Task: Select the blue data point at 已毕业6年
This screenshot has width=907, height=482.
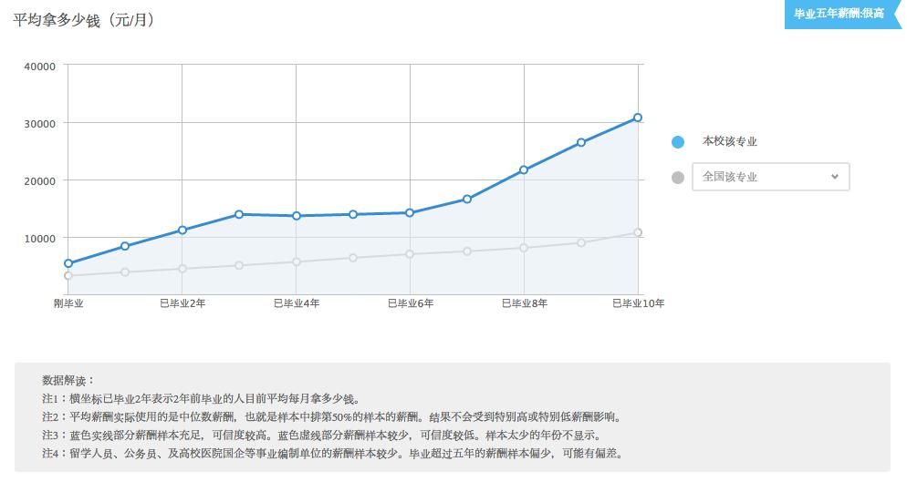Action: tap(410, 213)
